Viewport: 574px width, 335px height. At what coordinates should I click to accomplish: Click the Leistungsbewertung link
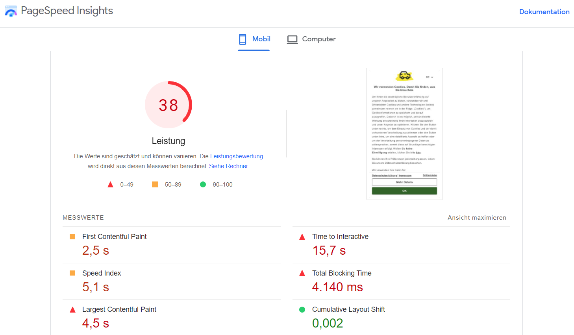[237, 156]
